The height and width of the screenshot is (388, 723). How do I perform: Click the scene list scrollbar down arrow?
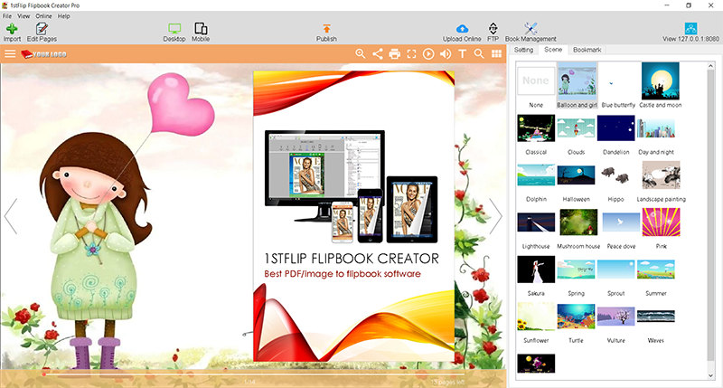(710, 375)
